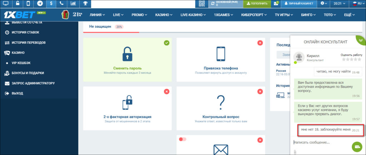Image resolution: width=366 pixels, height=155 pixels.
Task: Open the Telegram icon in top bar
Action: pyautogui.click(x=40, y=4)
